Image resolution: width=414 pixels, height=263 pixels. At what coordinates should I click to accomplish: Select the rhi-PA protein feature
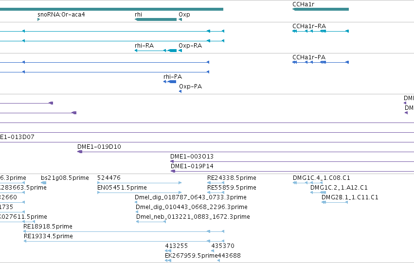[x=170, y=82]
